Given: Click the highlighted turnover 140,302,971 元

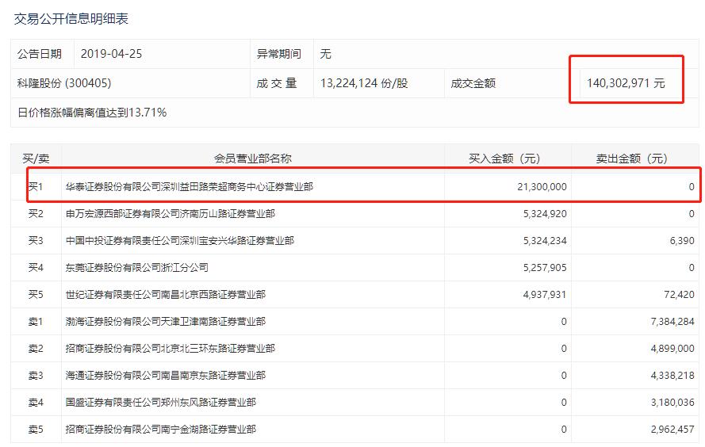Looking at the screenshot, I should (625, 82).
